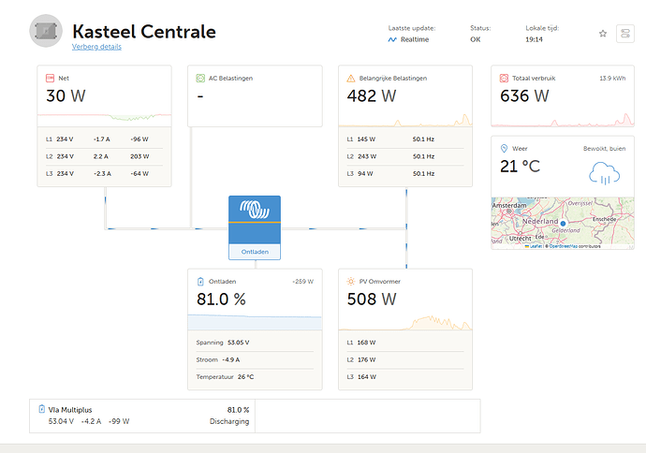Click the 81.0 % battery charge value
Image resolution: width=646 pixels, height=453 pixels.
pyautogui.click(x=221, y=300)
